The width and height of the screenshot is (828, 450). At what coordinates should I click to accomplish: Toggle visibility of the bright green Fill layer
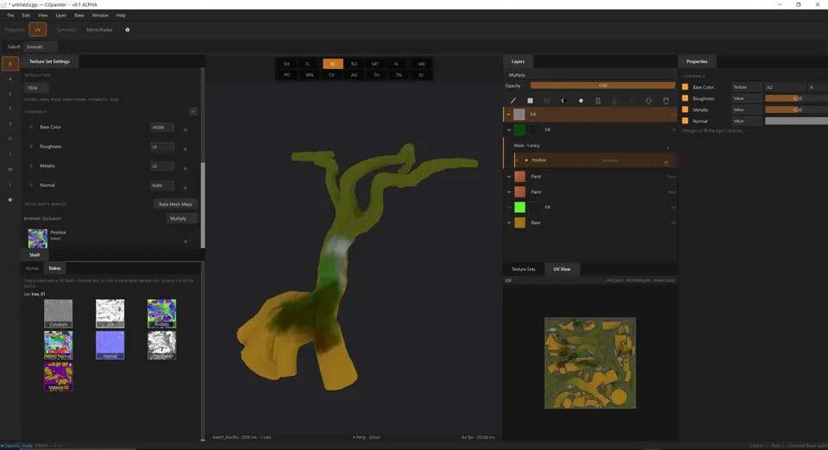coord(509,207)
